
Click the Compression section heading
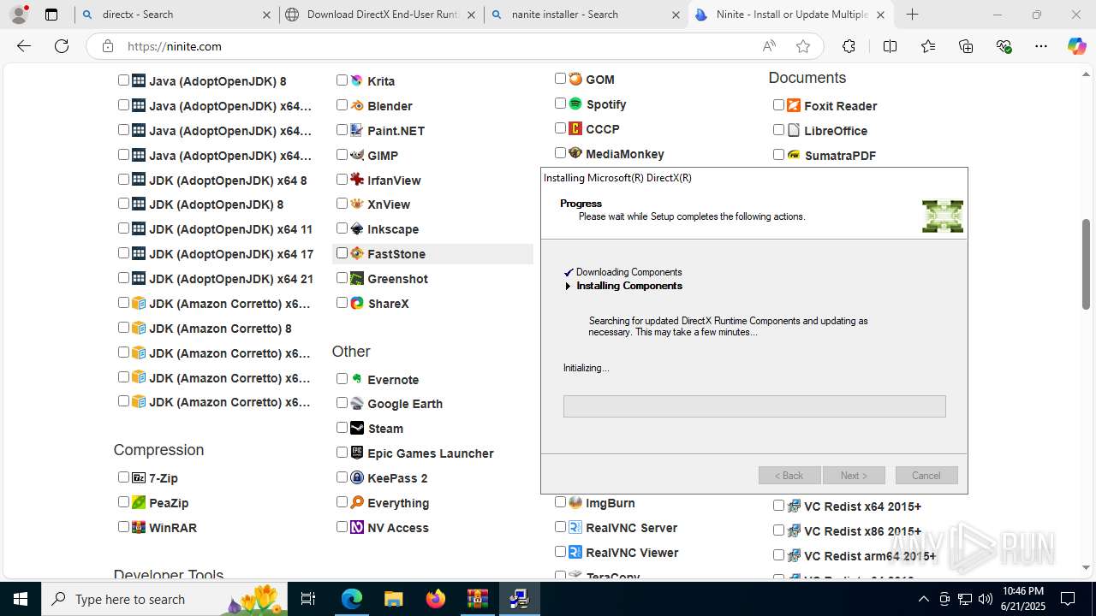(158, 450)
